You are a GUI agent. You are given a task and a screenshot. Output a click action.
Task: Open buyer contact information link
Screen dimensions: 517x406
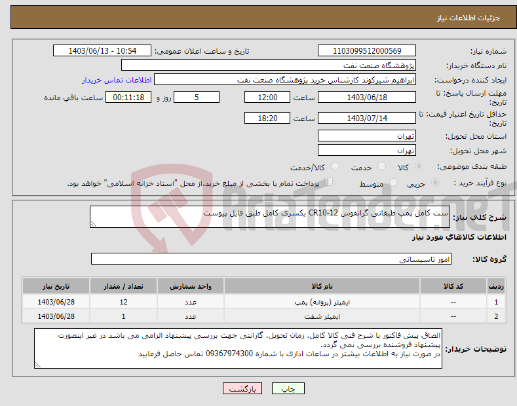117,80
